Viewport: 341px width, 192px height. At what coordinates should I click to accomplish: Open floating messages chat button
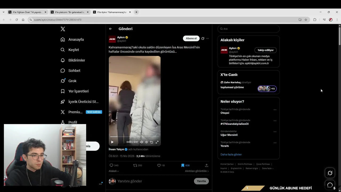coord(330,185)
